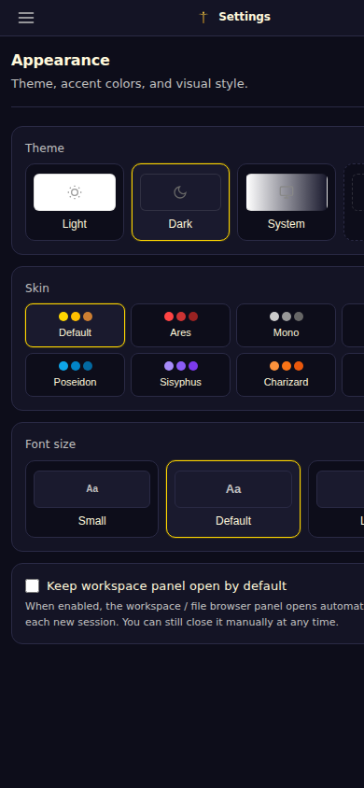Choose the Poseidon skin

(x=75, y=375)
